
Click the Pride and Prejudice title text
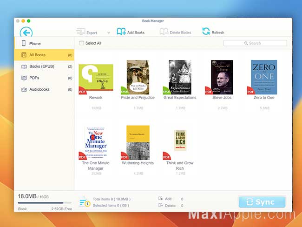pos(138,98)
